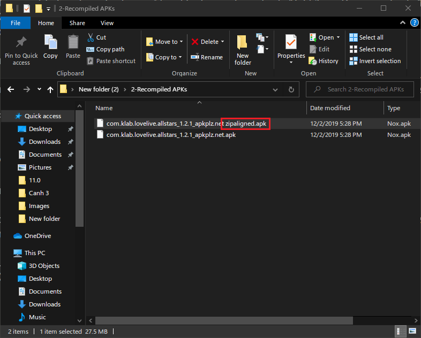Pin selection to Quick access

[21, 51]
